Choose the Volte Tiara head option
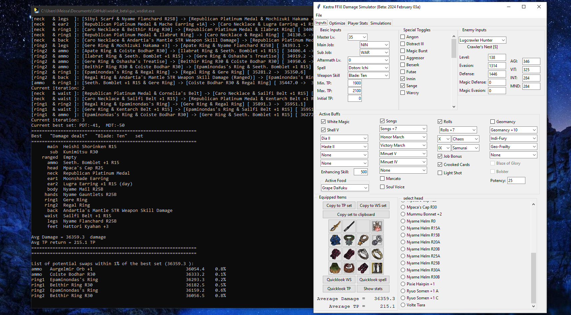 pos(403,305)
